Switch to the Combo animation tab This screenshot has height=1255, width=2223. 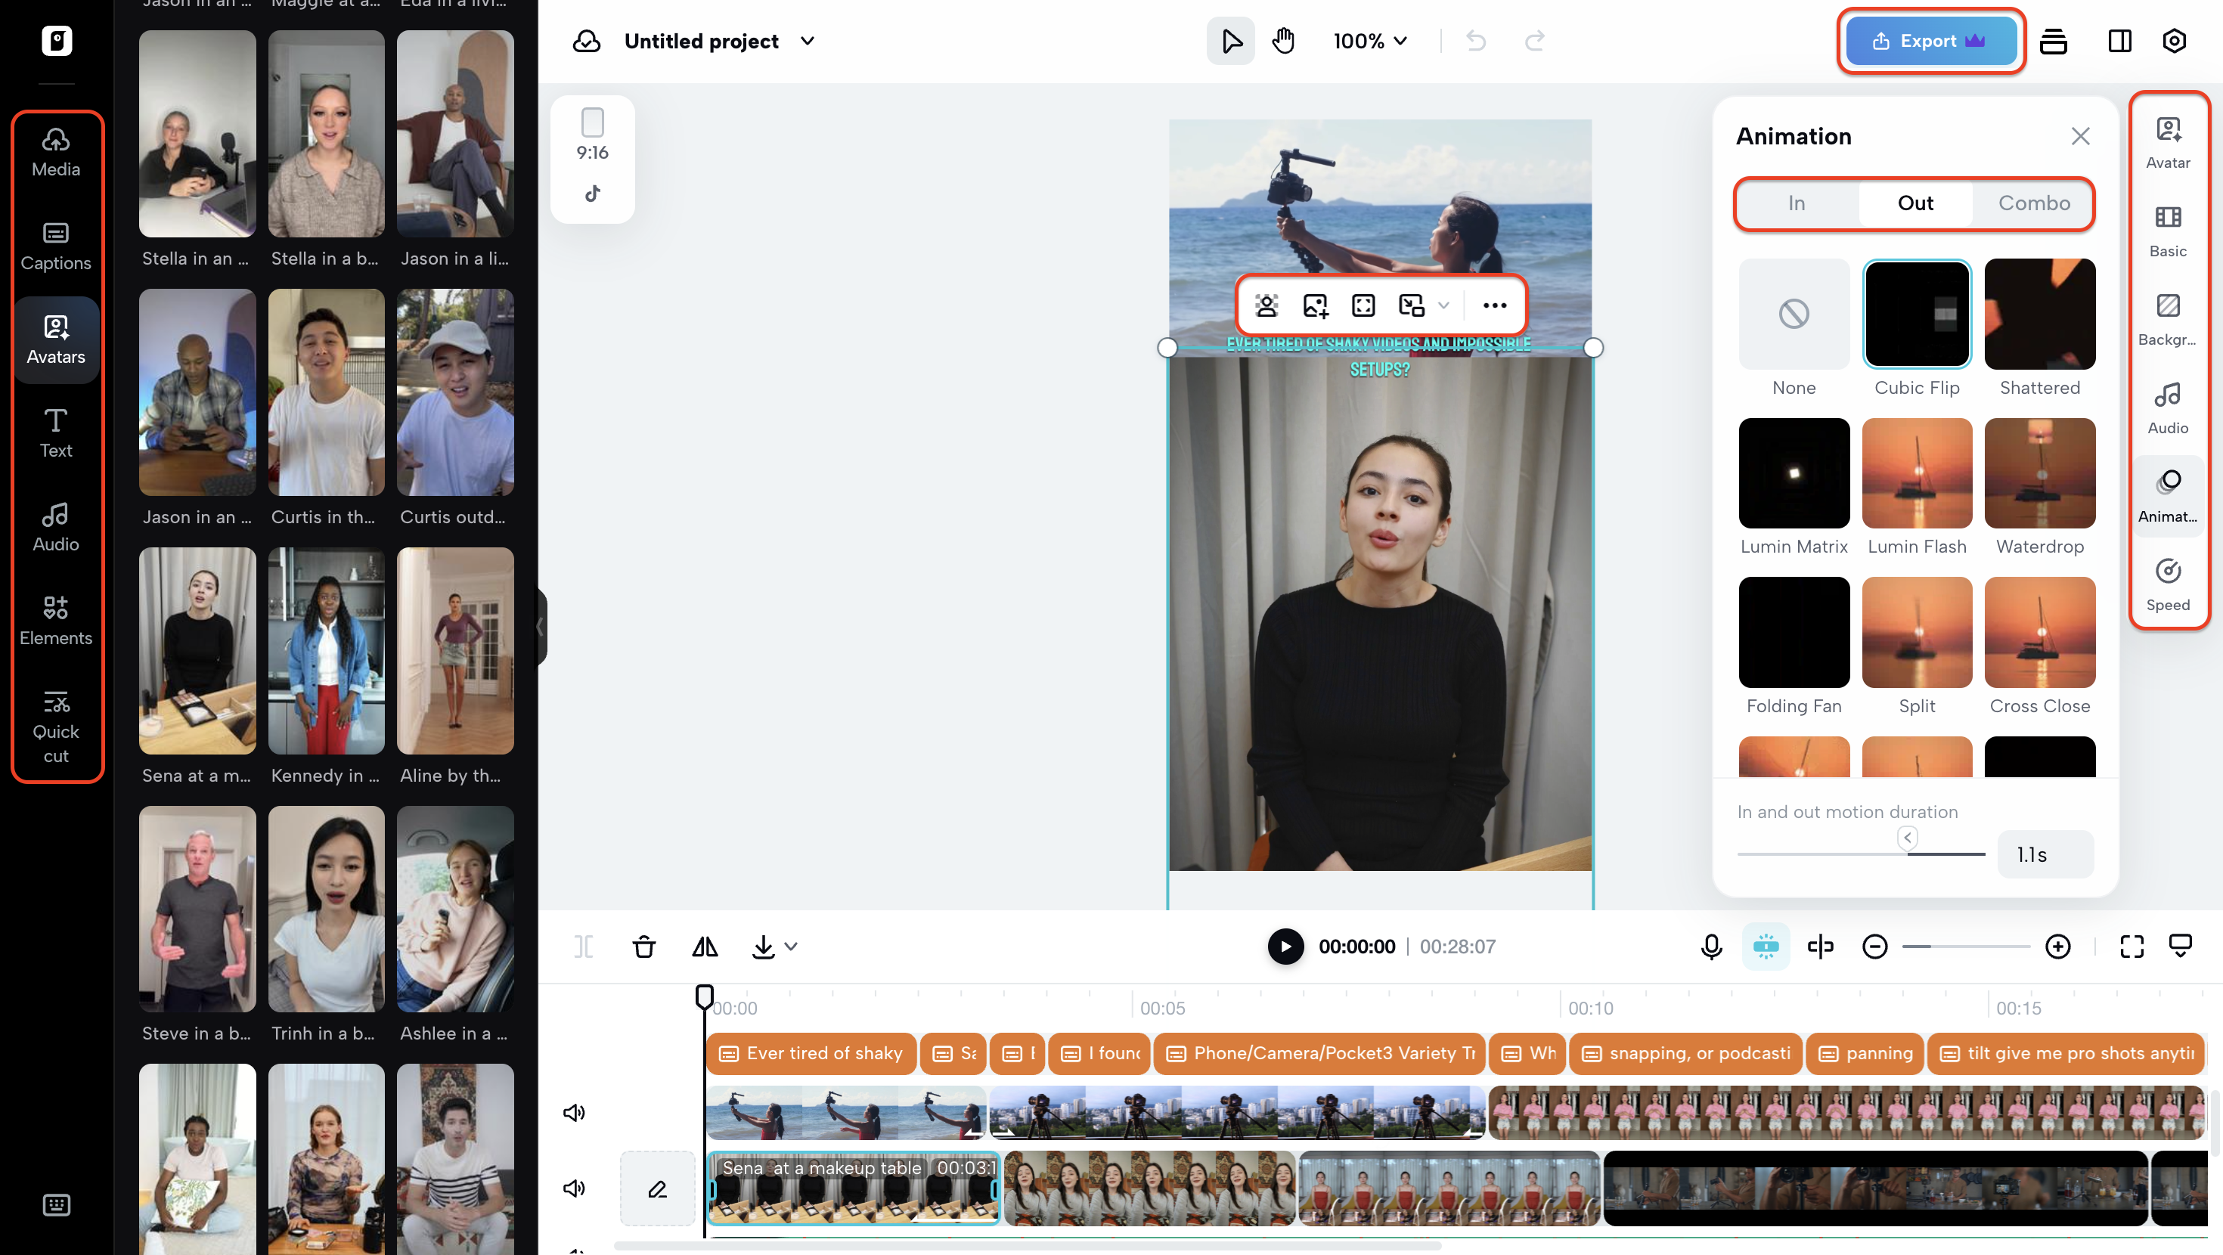2033,203
